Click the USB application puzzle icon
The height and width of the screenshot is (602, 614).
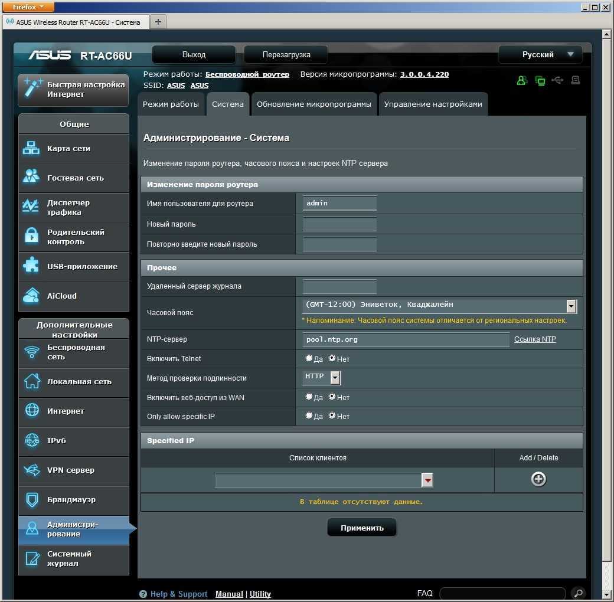coord(31,266)
